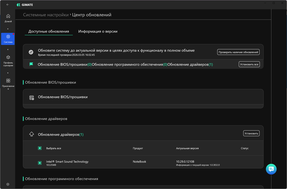The image size is (287, 189).
Task: Click the green flag icon
Action: (31, 64)
